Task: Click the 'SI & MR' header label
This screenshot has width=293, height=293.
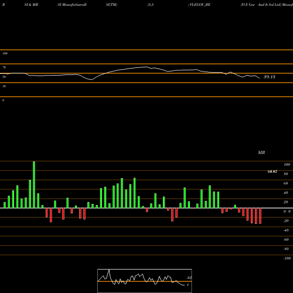Action: pos(31,5)
